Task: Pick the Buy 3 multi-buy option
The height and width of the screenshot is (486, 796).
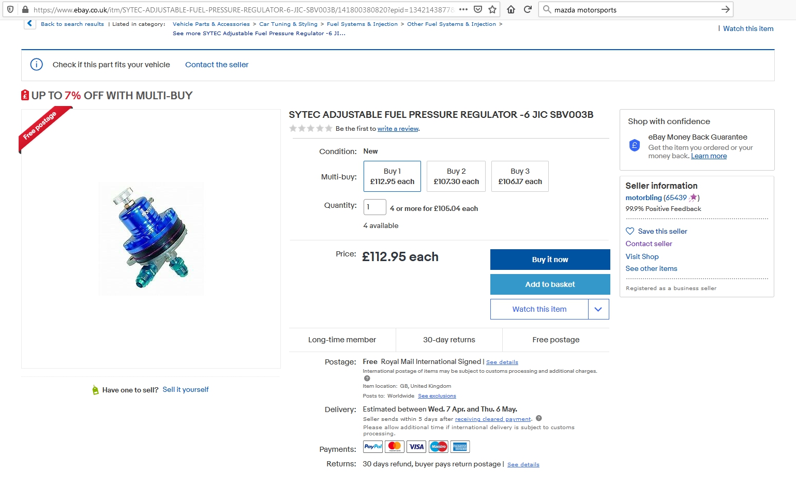Action: pos(520,176)
